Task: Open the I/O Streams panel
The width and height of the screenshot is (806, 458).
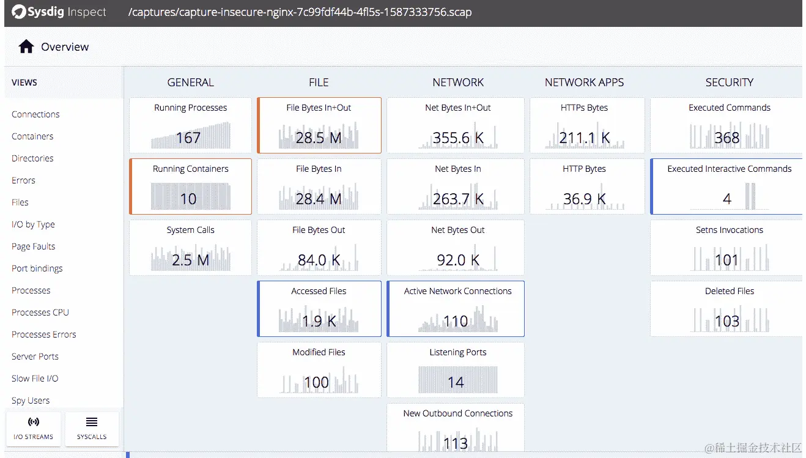Action: [x=33, y=428]
